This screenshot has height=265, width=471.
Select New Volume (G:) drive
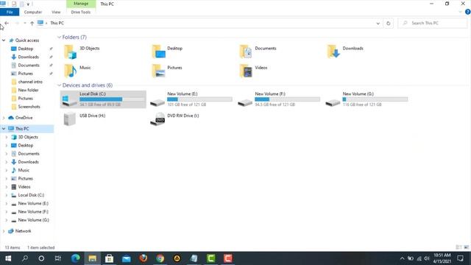(x=366, y=99)
